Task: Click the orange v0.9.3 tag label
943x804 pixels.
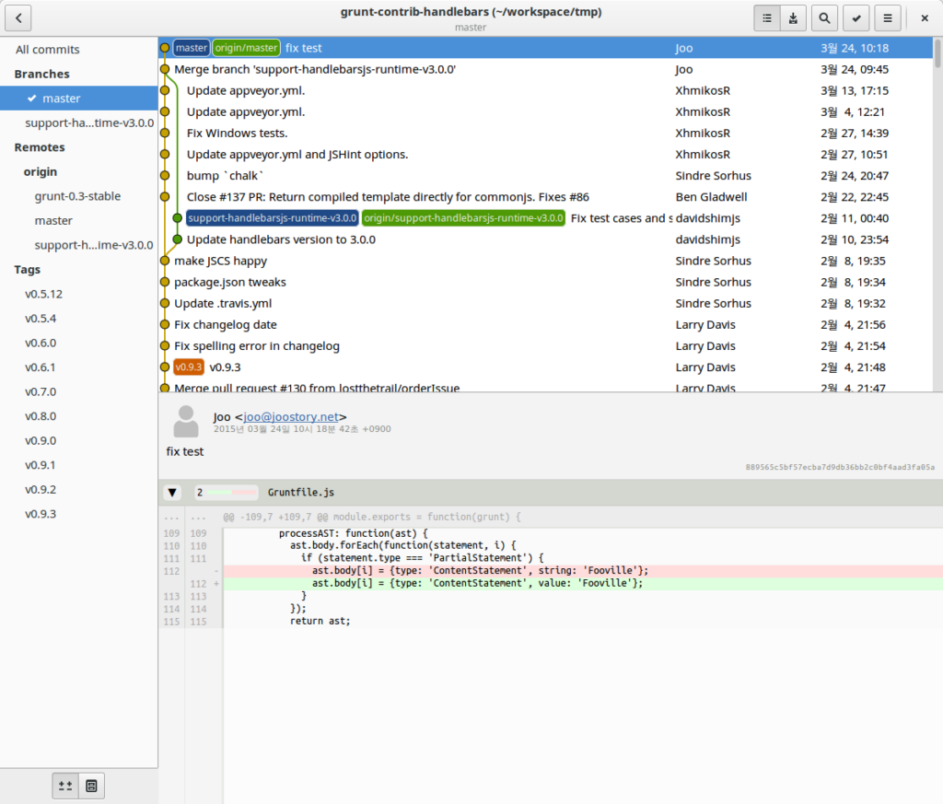Action: point(189,367)
